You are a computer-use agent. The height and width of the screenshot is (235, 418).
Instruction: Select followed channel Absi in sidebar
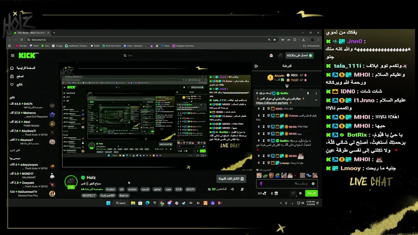(x=33, y=124)
